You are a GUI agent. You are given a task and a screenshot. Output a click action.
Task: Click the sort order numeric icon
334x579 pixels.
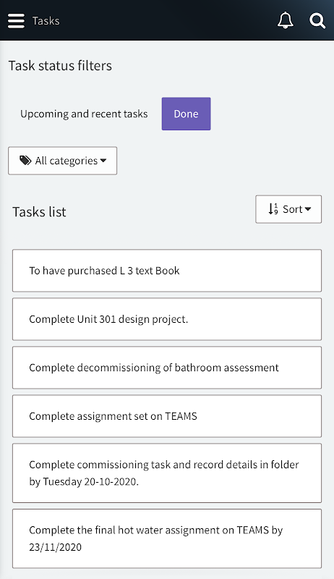[x=273, y=209]
